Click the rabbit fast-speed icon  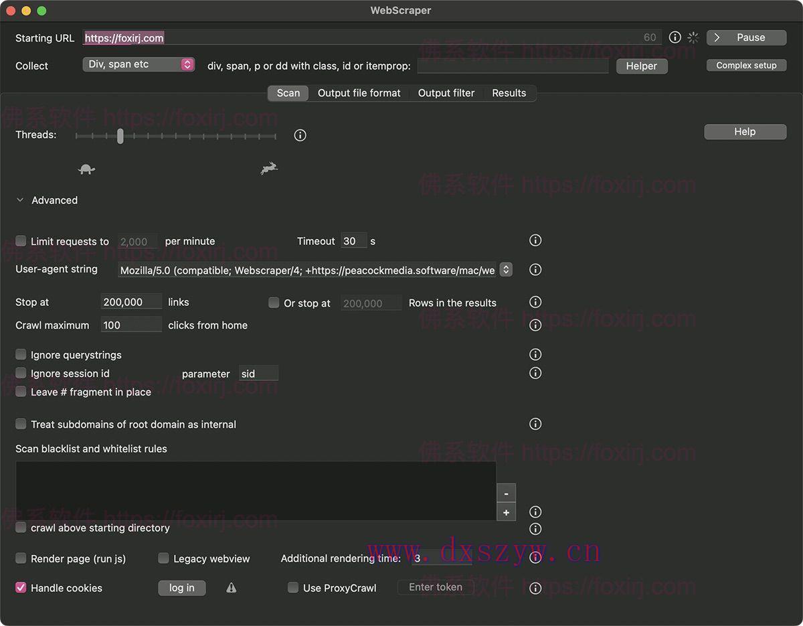[x=269, y=168]
